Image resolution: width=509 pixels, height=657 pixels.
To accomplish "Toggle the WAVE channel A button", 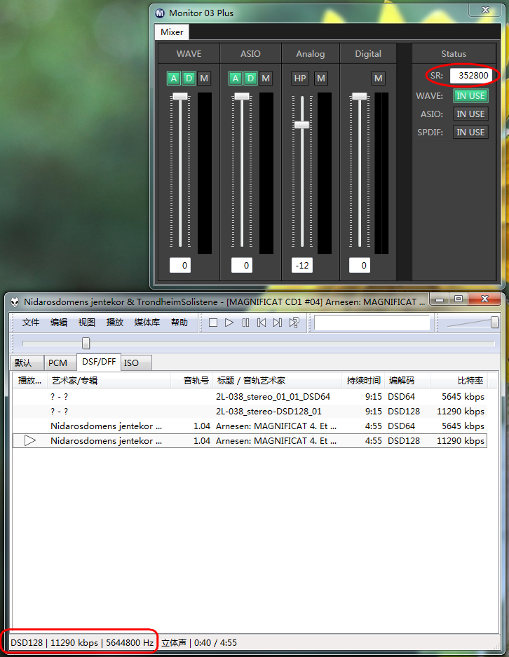I will [x=173, y=78].
